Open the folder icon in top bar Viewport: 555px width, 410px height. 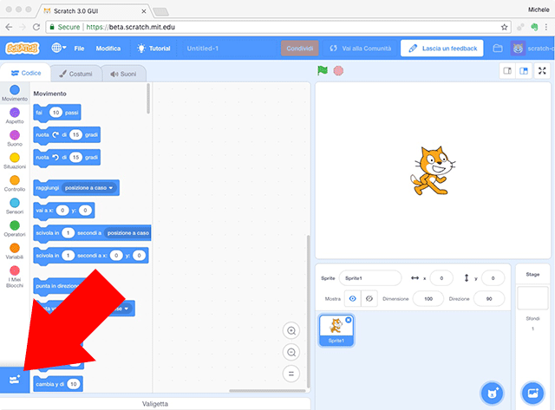[498, 49]
